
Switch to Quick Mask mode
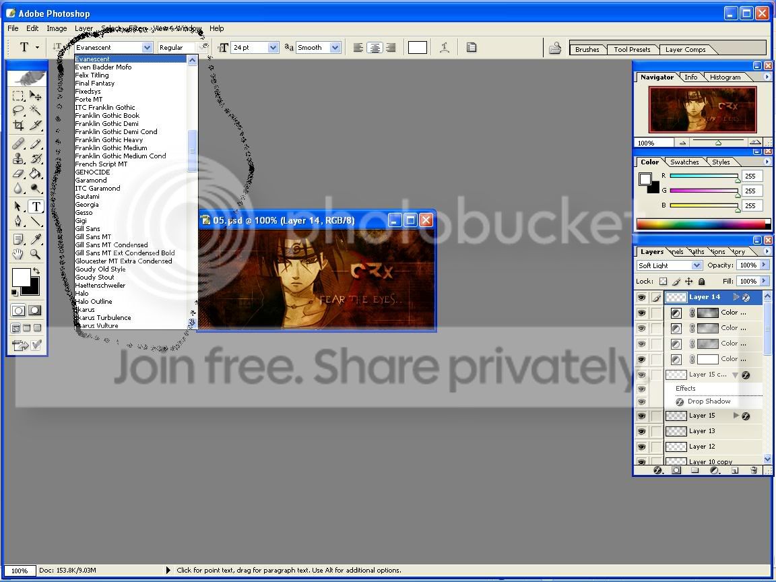coord(34,311)
